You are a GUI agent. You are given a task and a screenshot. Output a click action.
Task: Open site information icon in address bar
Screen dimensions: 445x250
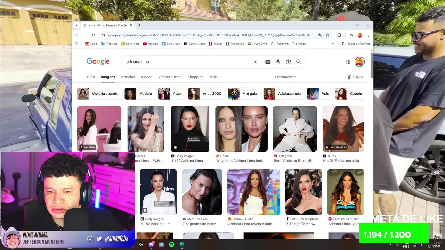pyautogui.click(x=103, y=35)
